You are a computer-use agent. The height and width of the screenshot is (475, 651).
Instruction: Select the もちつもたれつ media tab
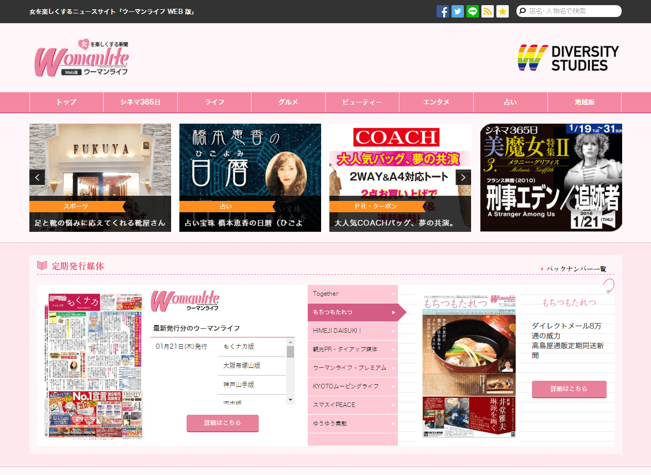pos(353,312)
